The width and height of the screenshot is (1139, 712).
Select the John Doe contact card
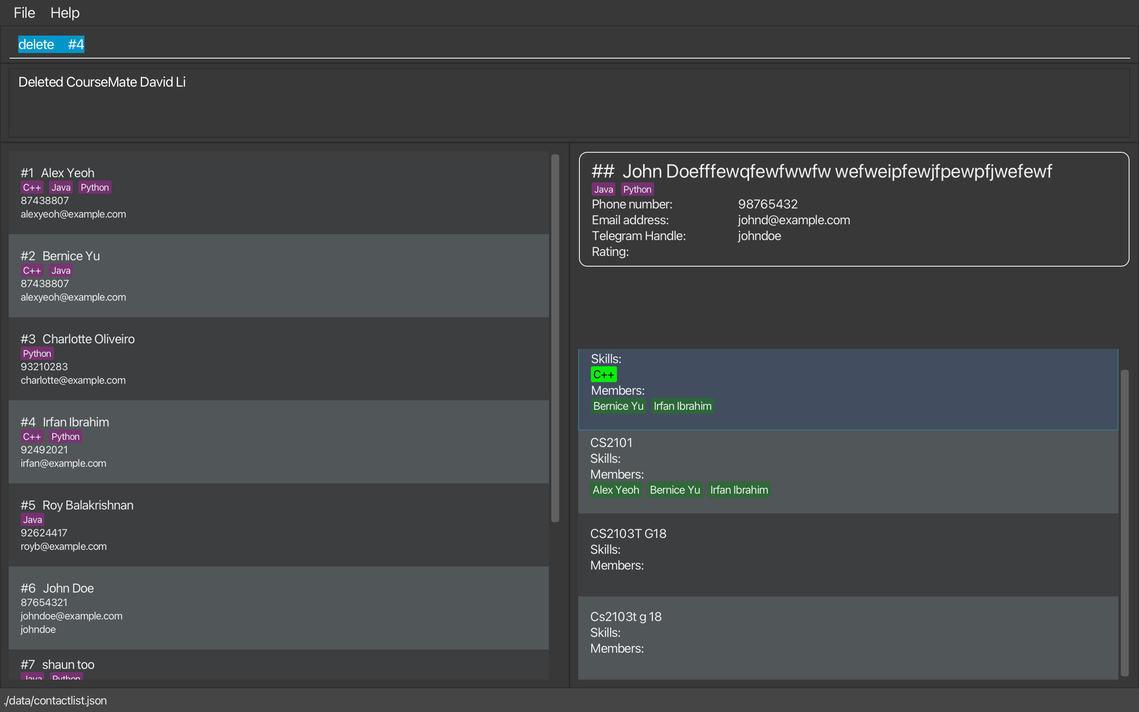tap(278, 608)
